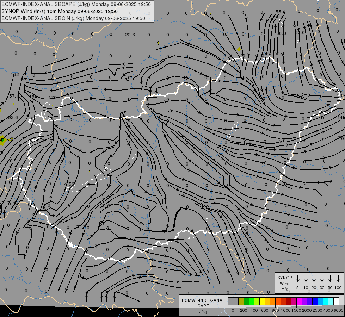Click the SBCAPE title line in header
The height and width of the screenshot is (317, 345).
pyautogui.click(x=76, y=4)
